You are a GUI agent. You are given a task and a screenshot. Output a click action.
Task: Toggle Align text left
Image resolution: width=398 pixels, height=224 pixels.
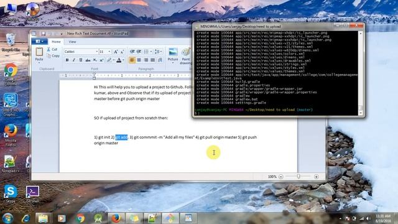tap(132, 60)
